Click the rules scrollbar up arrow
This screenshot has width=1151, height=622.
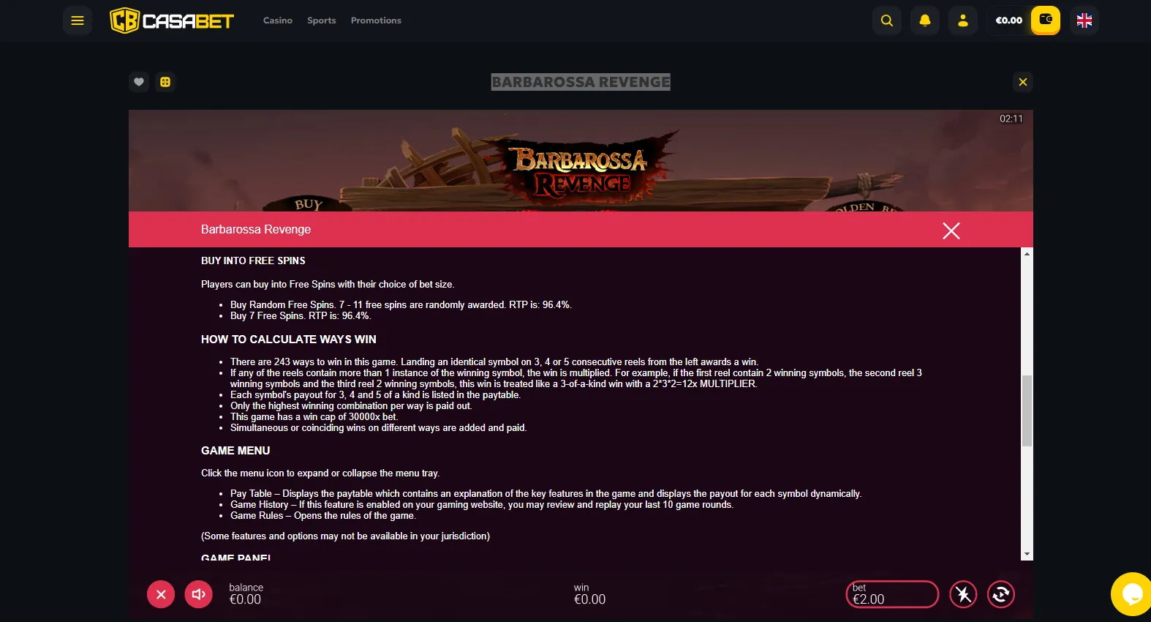click(1027, 254)
